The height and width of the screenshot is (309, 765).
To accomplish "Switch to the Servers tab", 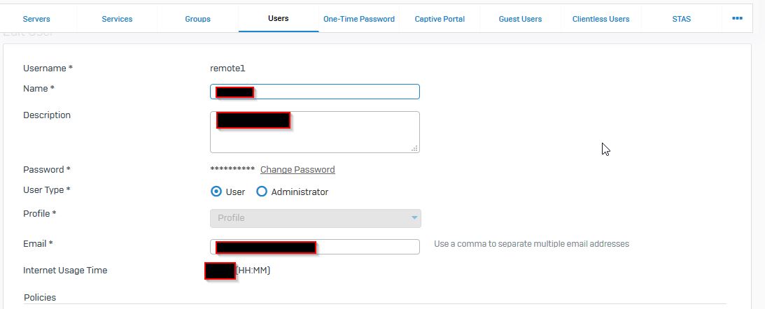I will (36, 19).
